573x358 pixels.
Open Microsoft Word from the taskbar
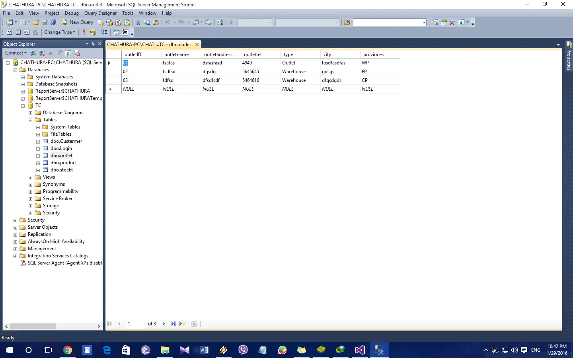pyautogui.click(x=204, y=350)
